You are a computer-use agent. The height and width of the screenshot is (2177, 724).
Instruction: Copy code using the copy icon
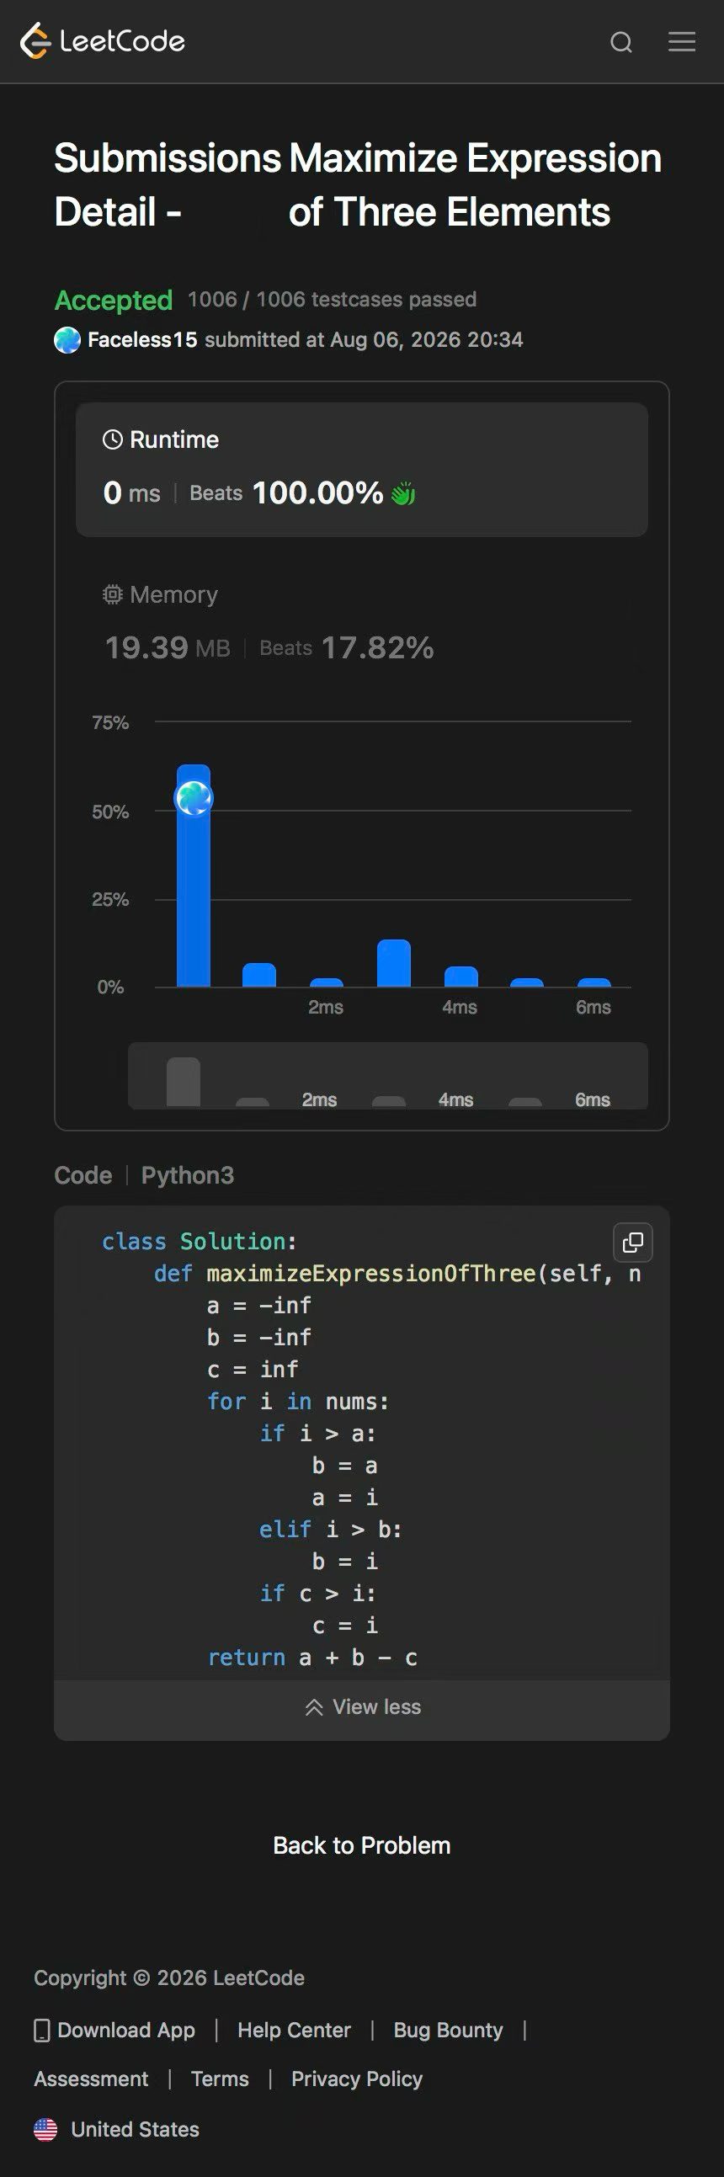pos(633,1243)
